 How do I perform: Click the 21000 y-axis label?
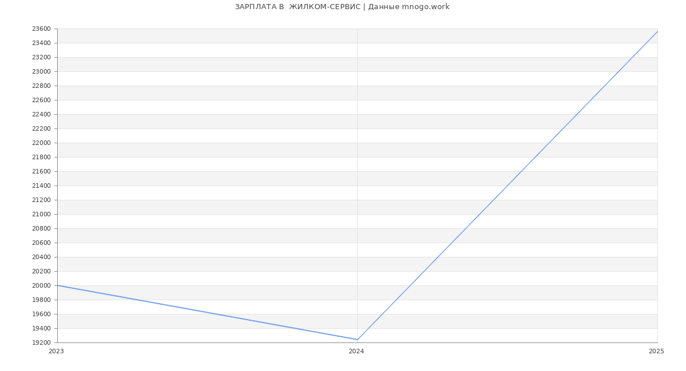tap(41, 214)
